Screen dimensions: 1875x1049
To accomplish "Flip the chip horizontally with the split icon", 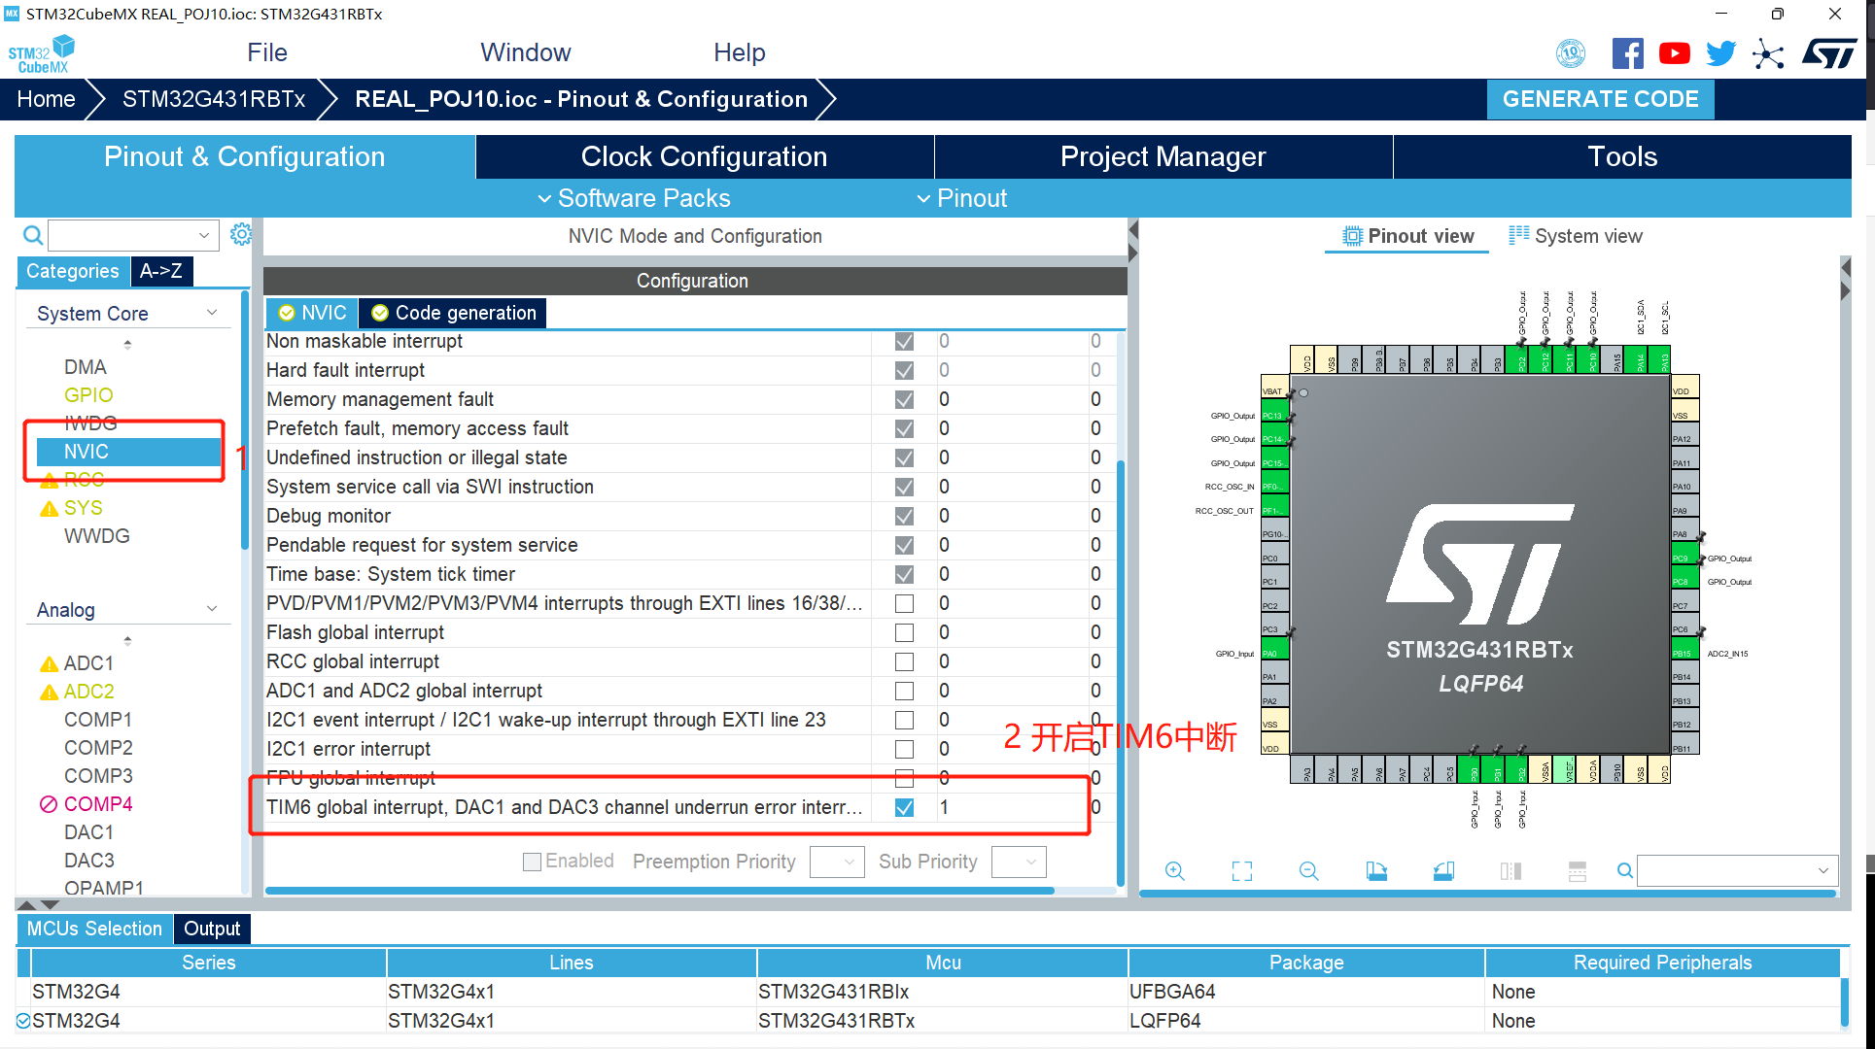I will coord(1510,871).
